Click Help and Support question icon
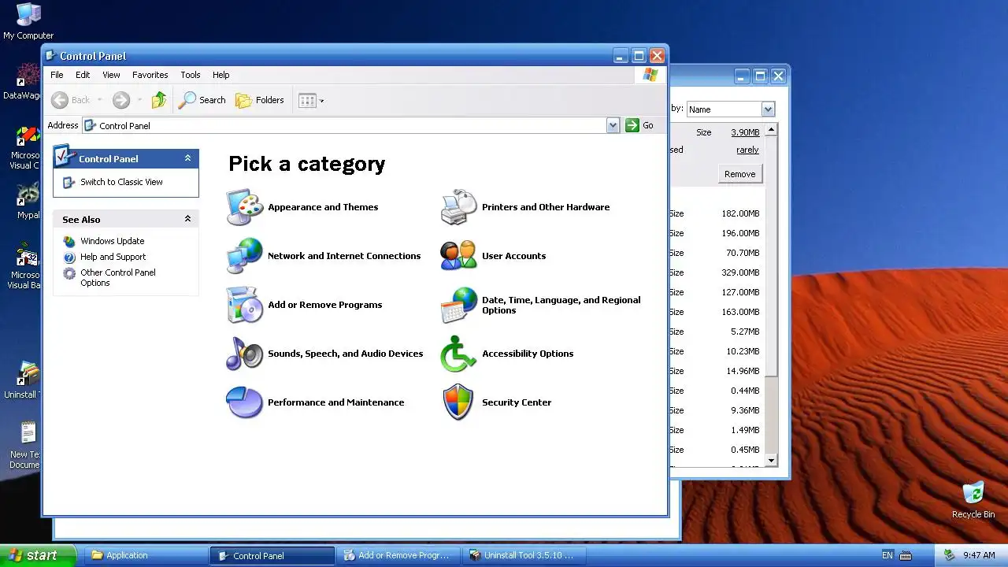This screenshot has height=567, width=1008. point(69,257)
